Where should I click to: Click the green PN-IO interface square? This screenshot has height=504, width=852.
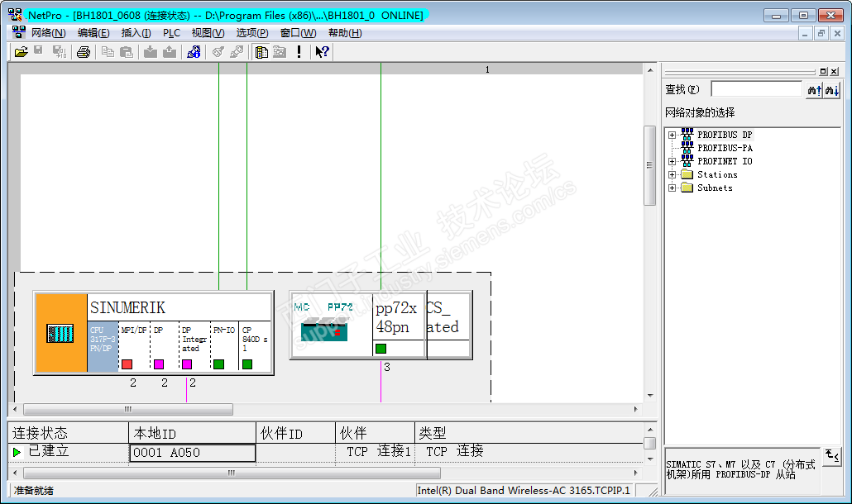[219, 364]
